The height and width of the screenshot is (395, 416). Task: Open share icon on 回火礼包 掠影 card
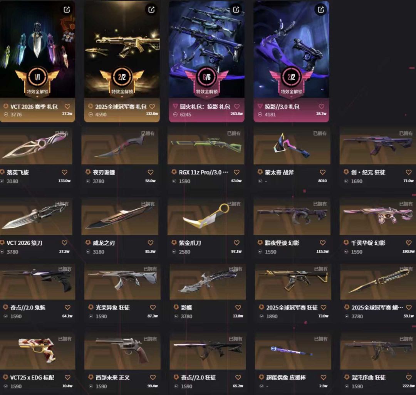pos(236,10)
